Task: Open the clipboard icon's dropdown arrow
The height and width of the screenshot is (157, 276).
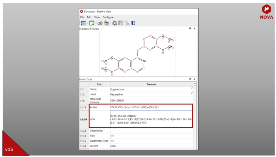Action: 110,23
